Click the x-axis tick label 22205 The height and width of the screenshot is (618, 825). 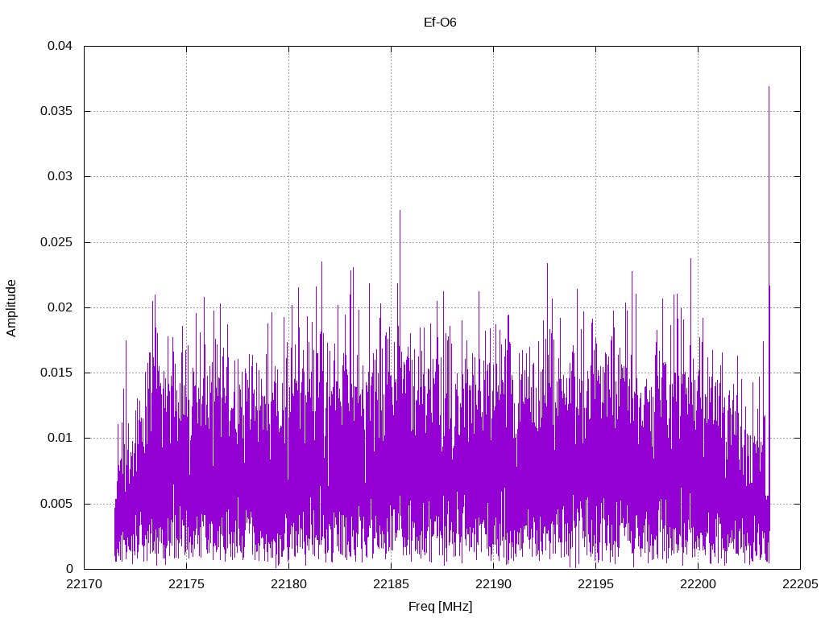pyautogui.click(x=800, y=584)
